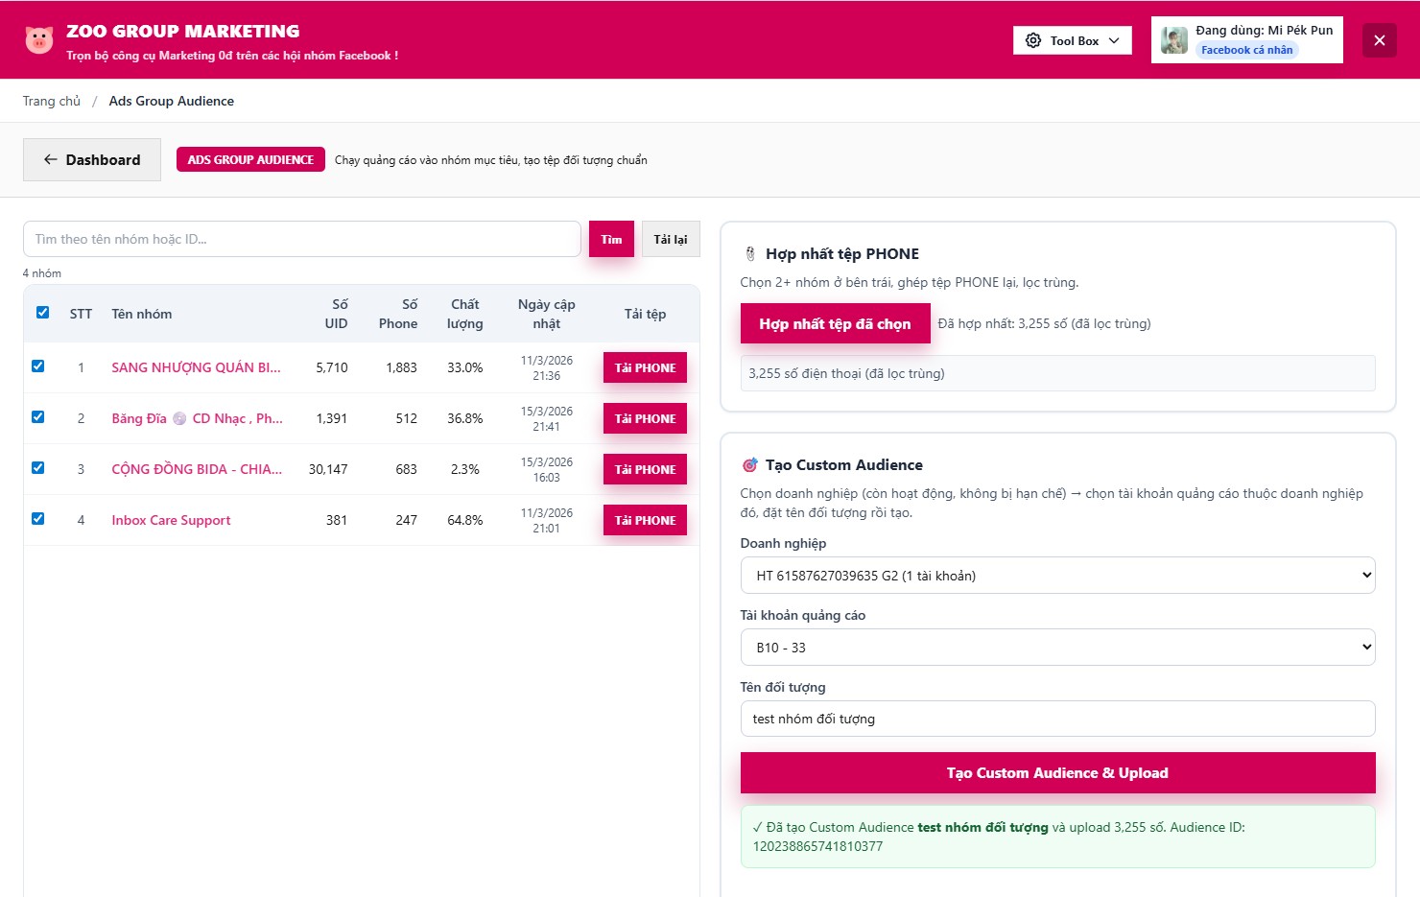Click the paperclip icon beside Hợp nhất tệp PHONE
The image size is (1420, 897).
click(x=750, y=254)
